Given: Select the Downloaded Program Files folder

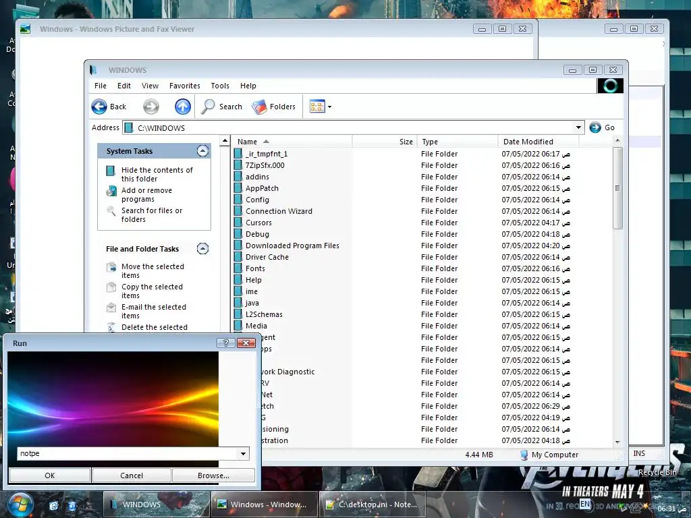Looking at the screenshot, I should pos(292,246).
